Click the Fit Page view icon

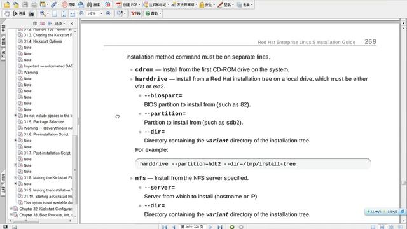point(64,13)
